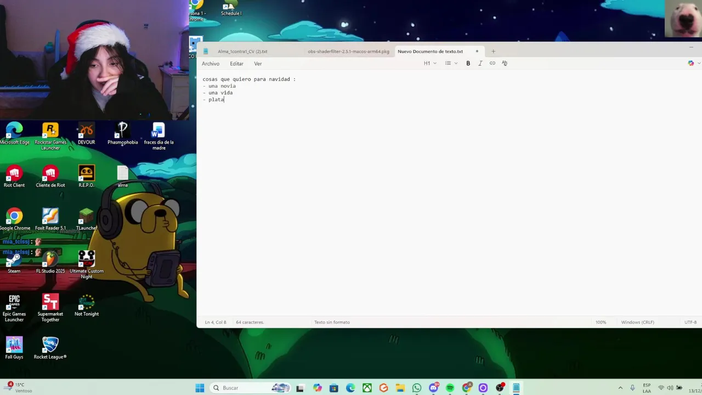Image resolution: width=702 pixels, height=395 pixels.
Task: Place the cursor after '- plata'
Action: pos(224,99)
